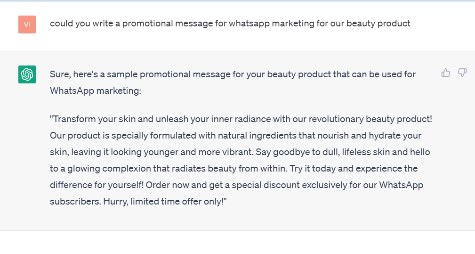The height and width of the screenshot is (254, 475).
Task: Click the orange VI user avatar
Action: (27, 24)
